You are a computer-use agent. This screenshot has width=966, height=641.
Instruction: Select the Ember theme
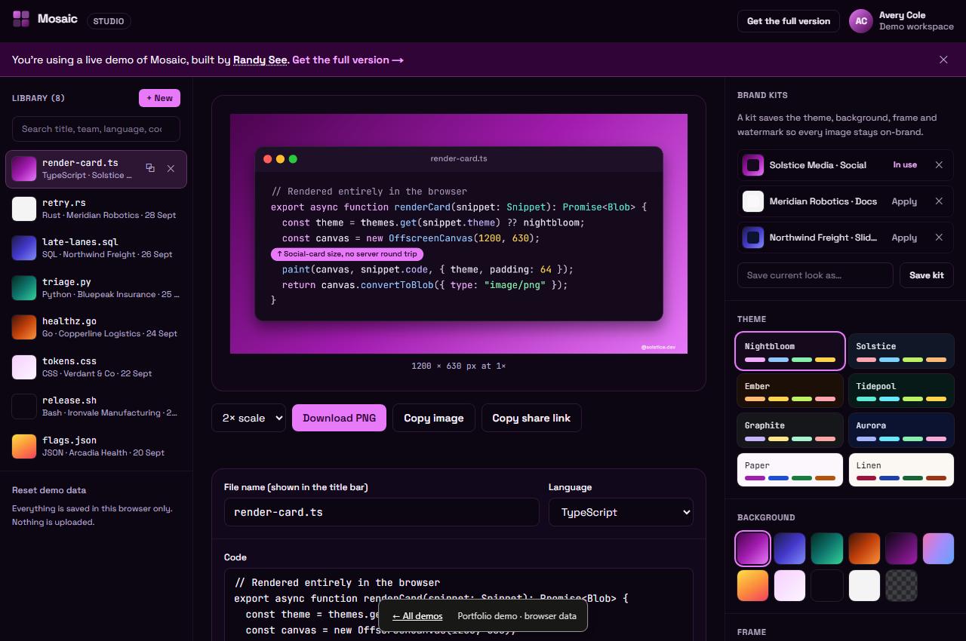coord(790,391)
